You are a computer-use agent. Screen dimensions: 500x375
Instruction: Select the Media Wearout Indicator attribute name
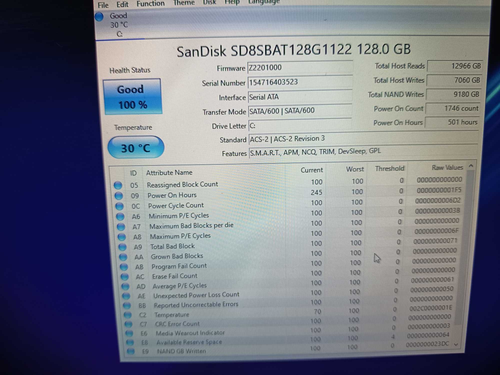[x=190, y=333]
